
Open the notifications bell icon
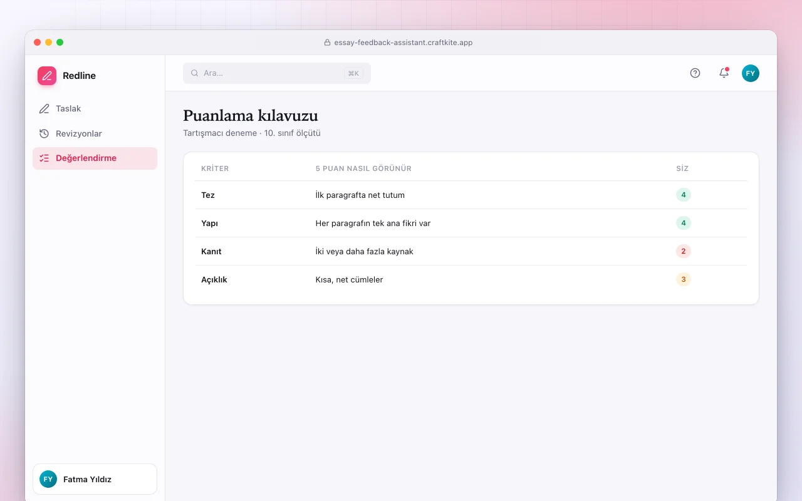pos(724,73)
